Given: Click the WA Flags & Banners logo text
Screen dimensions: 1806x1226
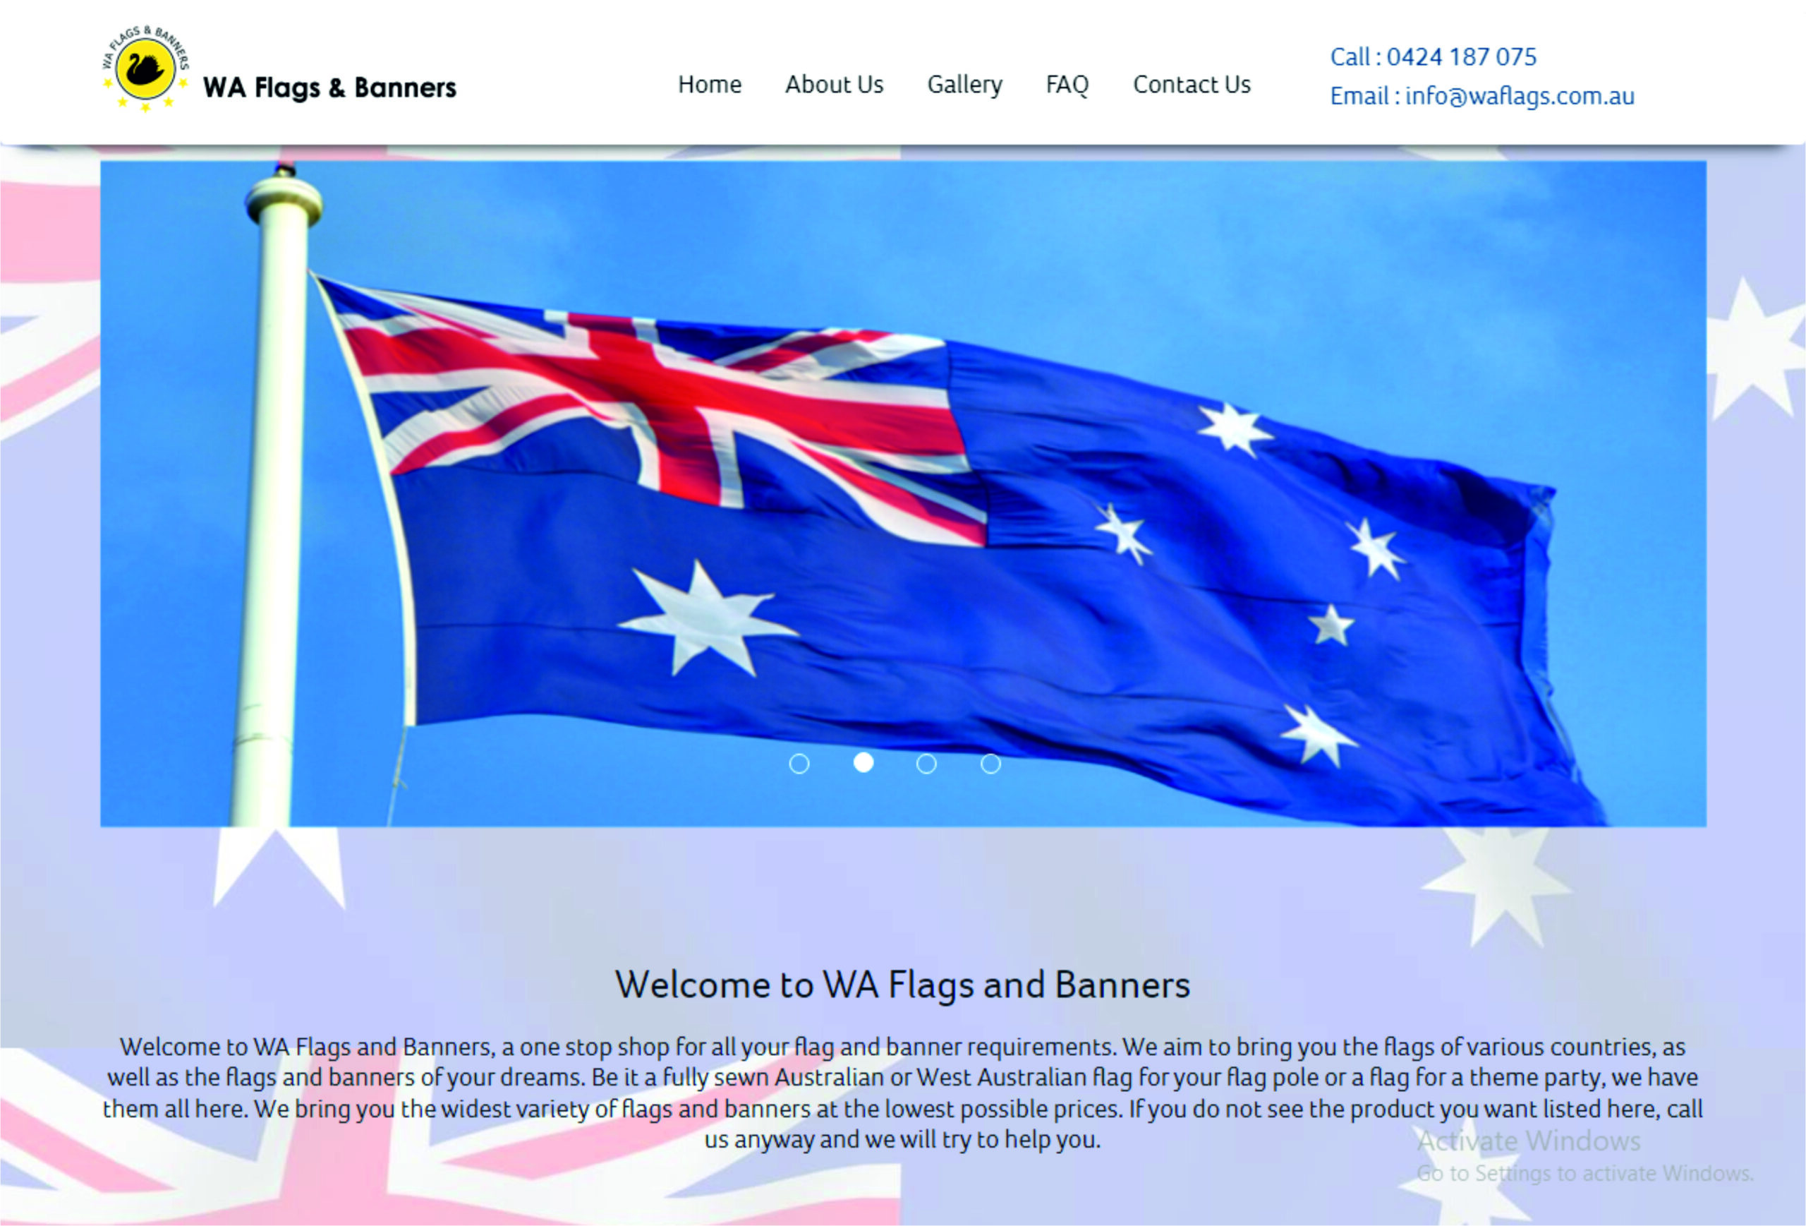Looking at the screenshot, I should click(330, 88).
